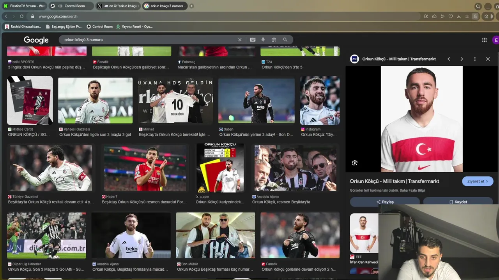Click the edit page icon in address bar

click(x=426, y=16)
